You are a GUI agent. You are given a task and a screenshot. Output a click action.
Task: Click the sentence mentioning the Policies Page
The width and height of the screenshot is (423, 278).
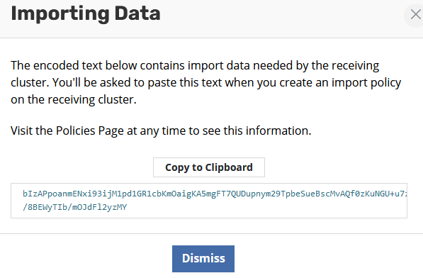161,130
